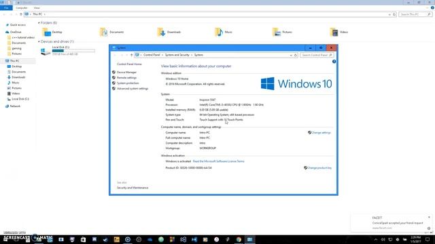The width and height of the screenshot is (435, 244).
Task: Click Change product key link
Action: tap(319, 168)
